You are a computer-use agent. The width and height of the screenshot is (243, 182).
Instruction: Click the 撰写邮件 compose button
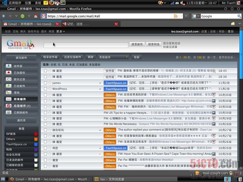pos(21,58)
